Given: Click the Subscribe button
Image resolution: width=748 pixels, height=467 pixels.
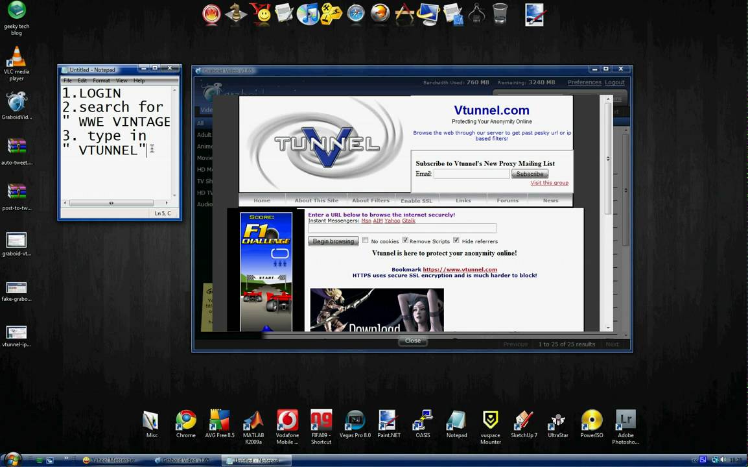Looking at the screenshot, I should [x=530, y=174].
